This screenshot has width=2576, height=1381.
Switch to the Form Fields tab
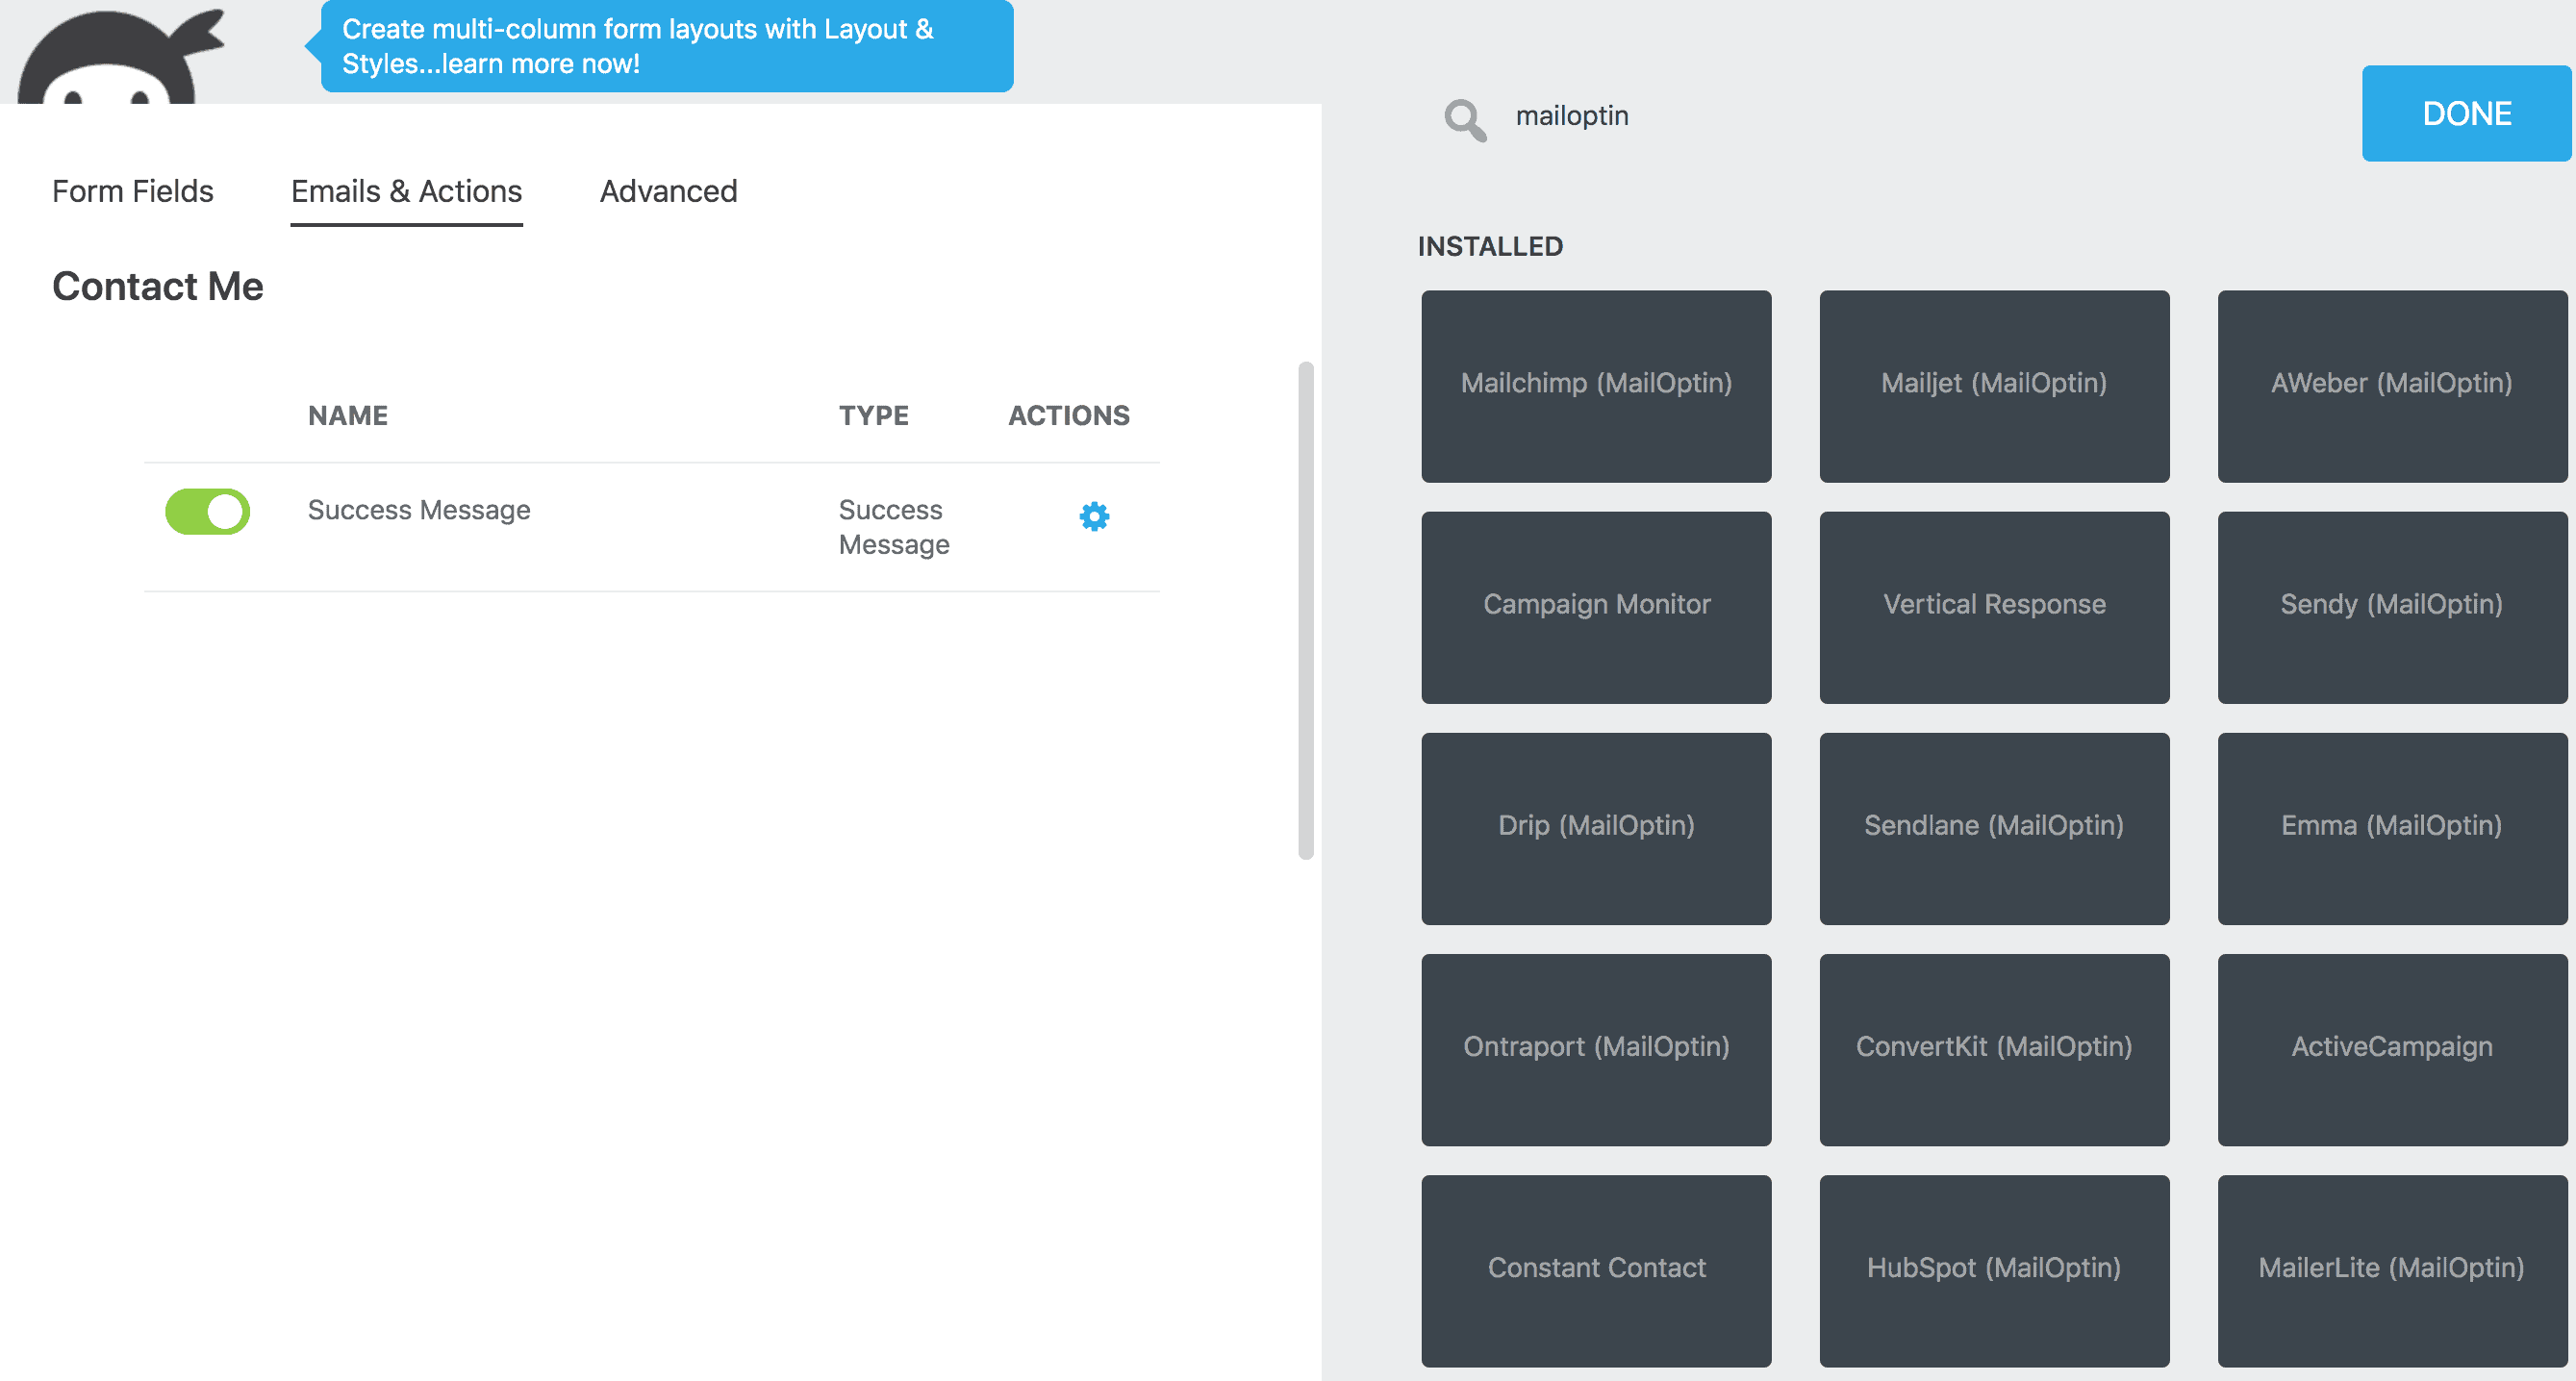click(x=133, y=190)
